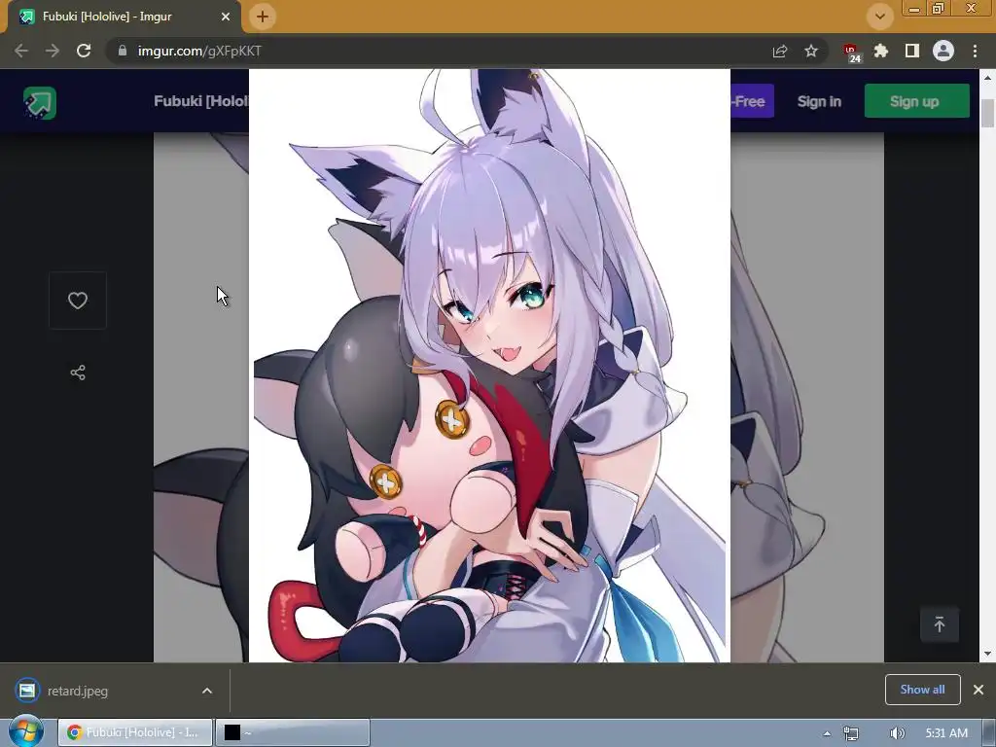Click the enlarged Fubuki image
This screenshot has height=747, width=996.
pos(489,366)
